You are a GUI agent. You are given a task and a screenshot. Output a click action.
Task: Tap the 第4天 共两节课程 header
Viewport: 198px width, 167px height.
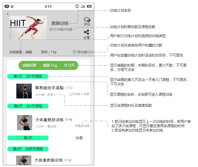tap(28, 149)
